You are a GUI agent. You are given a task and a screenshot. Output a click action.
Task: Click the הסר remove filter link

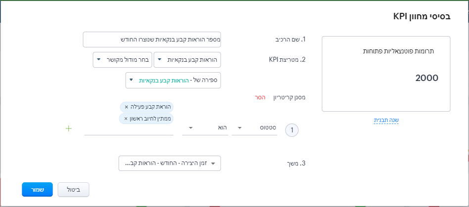(x=258, y=98)
